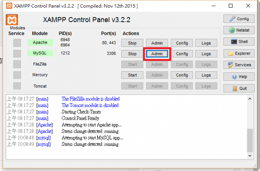Start the Mercury module
This screenshot has height=171, width=260.
click(132, 75)
